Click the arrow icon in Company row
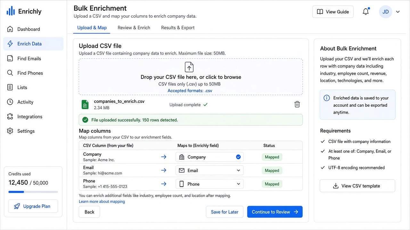The height and width of the screenshot is (230, 410). [x=164, y=157]
